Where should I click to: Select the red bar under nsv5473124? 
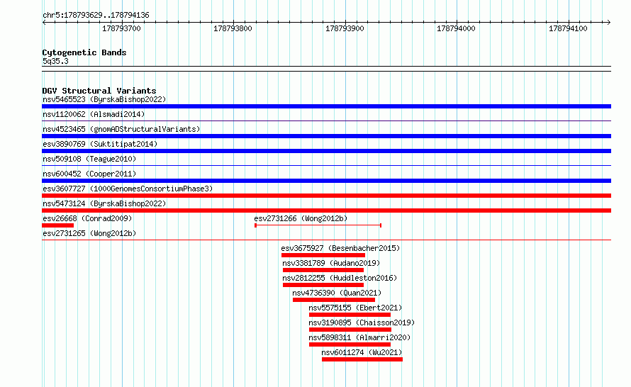[x=326, y=211]
